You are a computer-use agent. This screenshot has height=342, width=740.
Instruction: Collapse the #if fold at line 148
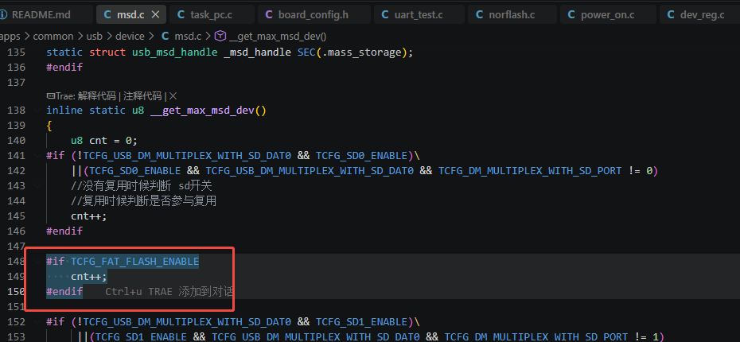[37, 262]
